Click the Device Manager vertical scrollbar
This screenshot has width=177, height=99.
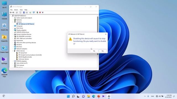coord(98,36)
